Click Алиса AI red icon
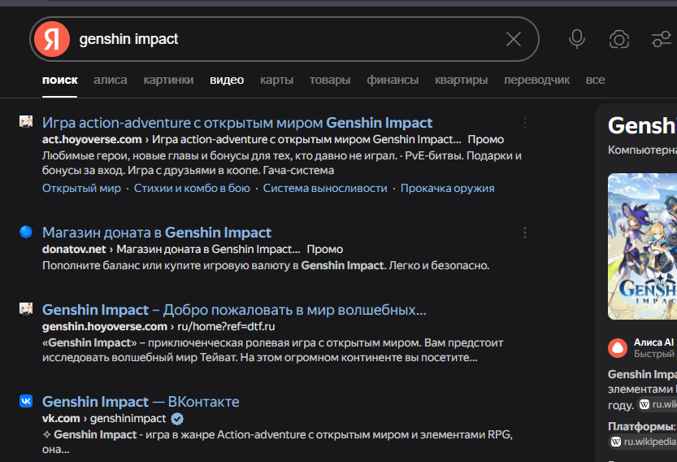This screenshot has height=462, width=677. click(x=618, y=348)
